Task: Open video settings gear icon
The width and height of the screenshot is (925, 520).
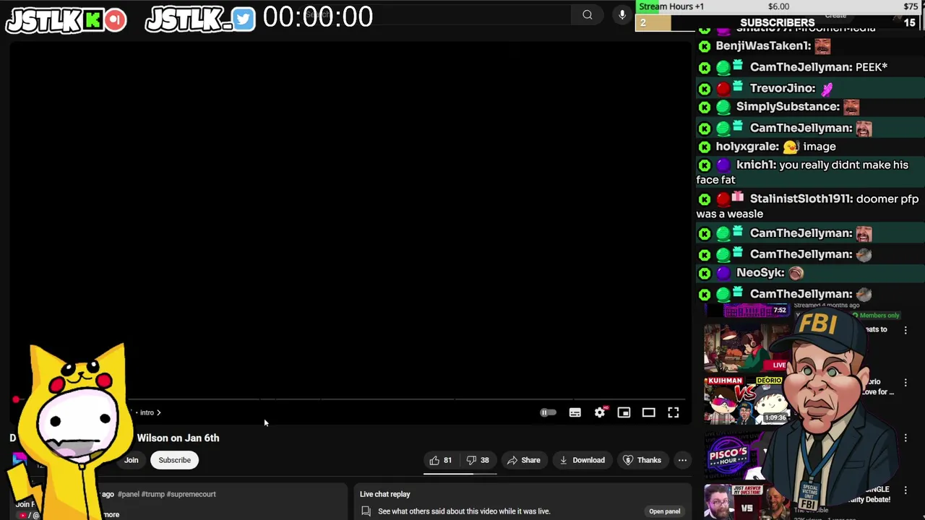Action: [600, 412]
